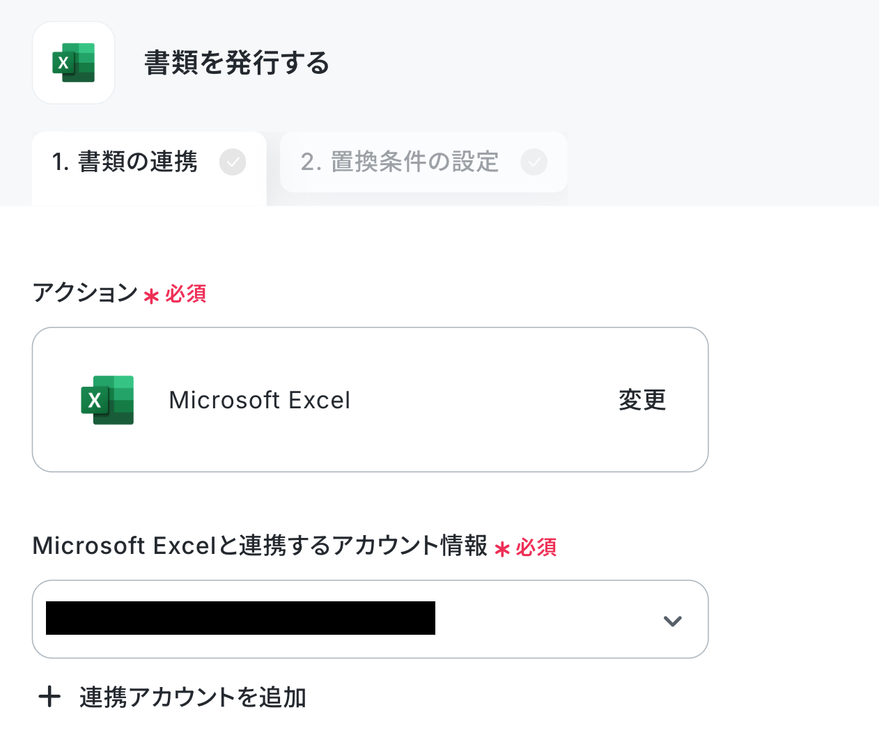This screenshot has height=733, width=879.
Task: Click the red asterisk beside アカウント情報 label
Action: [x=502, y=550]
